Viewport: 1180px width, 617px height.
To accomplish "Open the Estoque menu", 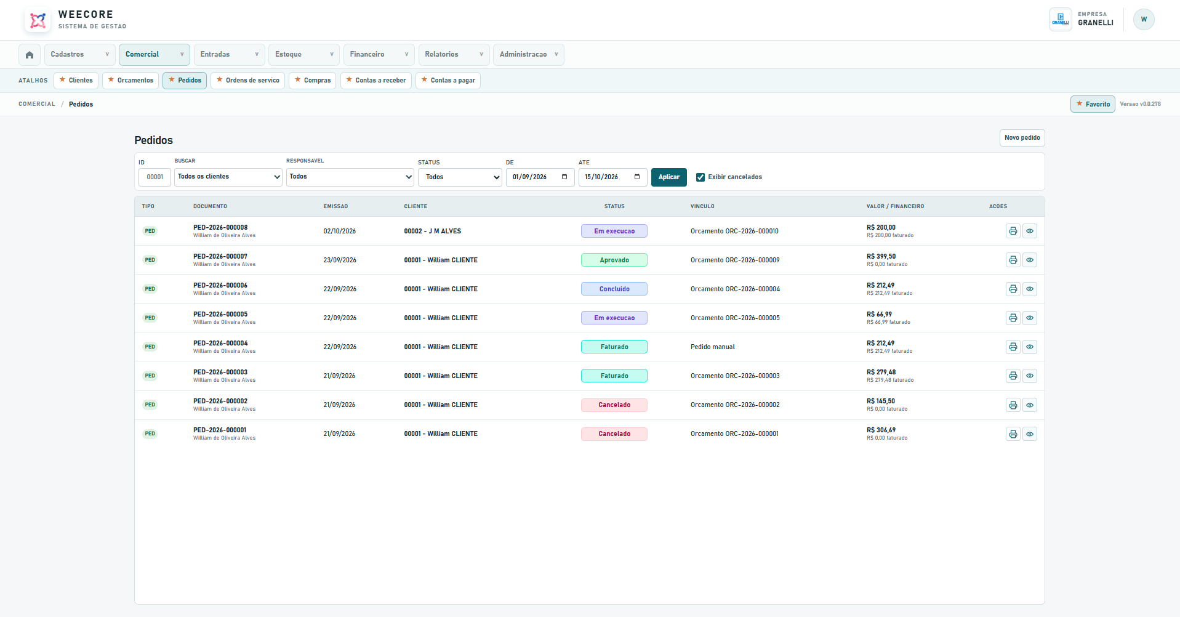I will tap(304, 55).
